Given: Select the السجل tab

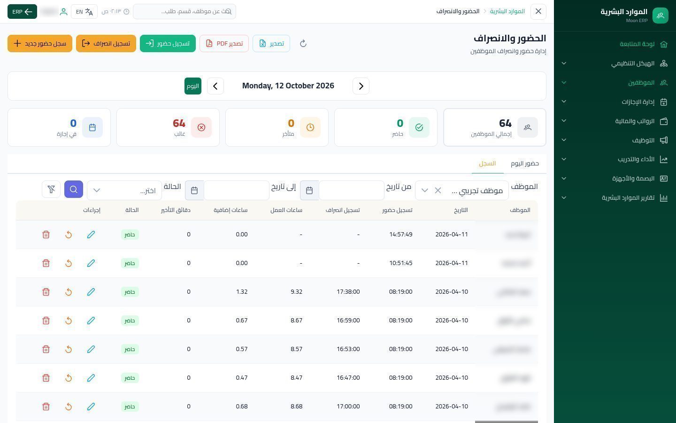Looking at the screenshot, I should [x=487, y=164].
